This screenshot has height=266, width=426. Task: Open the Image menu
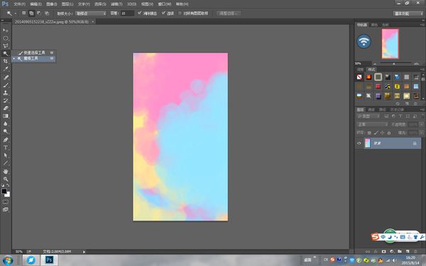[x=52, y=4]
